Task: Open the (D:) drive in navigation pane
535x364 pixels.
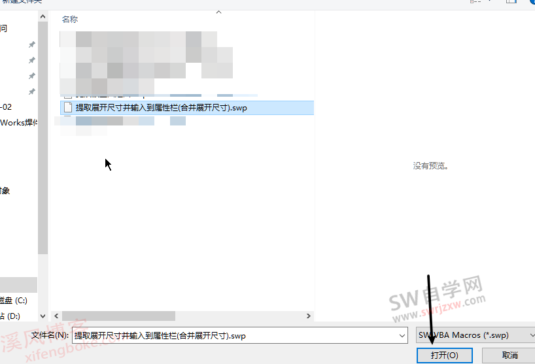Action: pos(10,316)
